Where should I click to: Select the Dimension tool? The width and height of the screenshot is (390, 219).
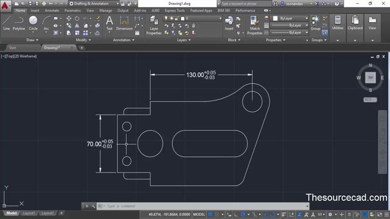[124, 23]
